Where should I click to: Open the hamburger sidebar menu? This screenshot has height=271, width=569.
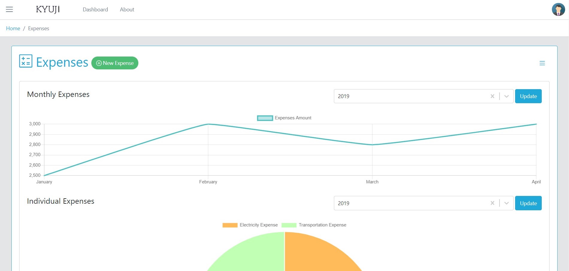pyautogui.click(x=9, y=10)
